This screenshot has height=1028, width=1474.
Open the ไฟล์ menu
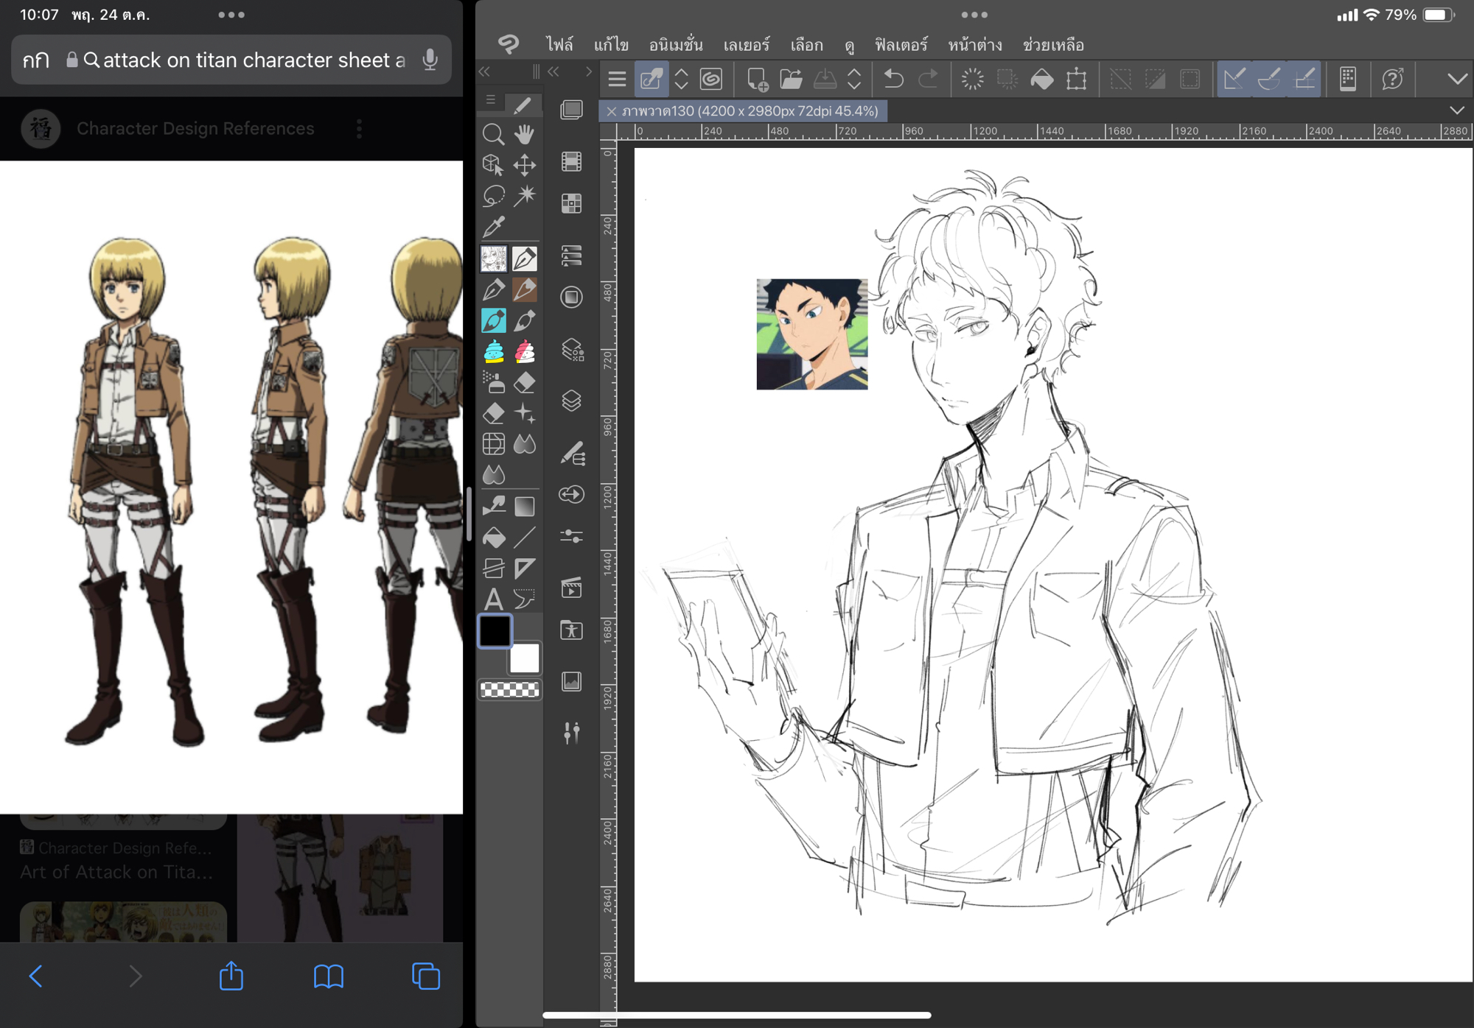(559, 45)
